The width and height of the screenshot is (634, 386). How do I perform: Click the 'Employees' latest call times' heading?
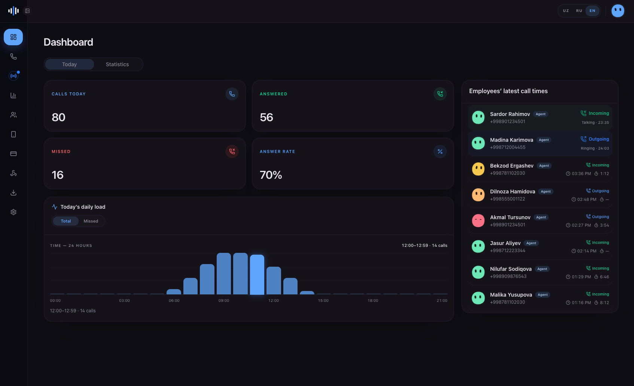point(508,91)
